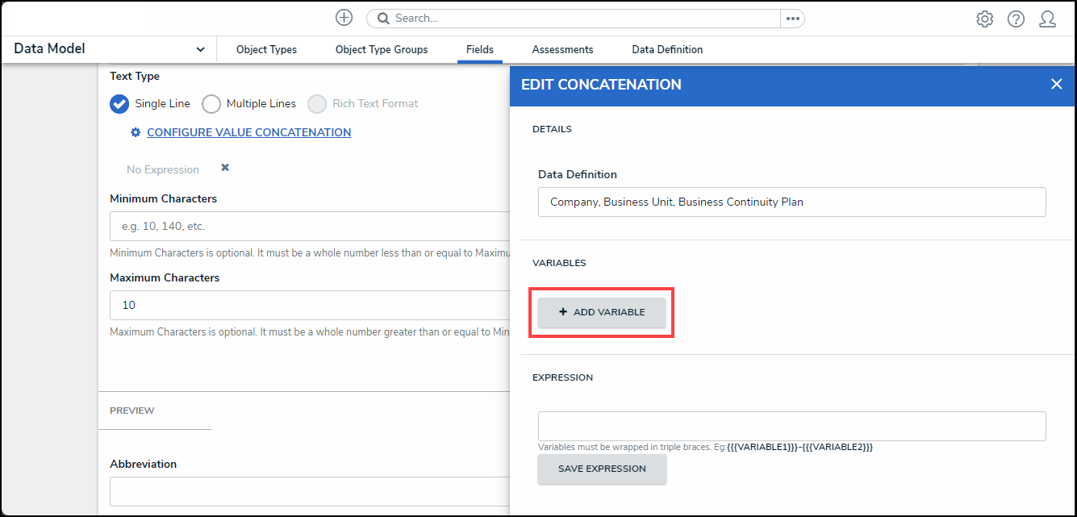The height and width of the screenshot is (517, 1077).
Task: Click the Save Expression button
Action: pos(602,469)
